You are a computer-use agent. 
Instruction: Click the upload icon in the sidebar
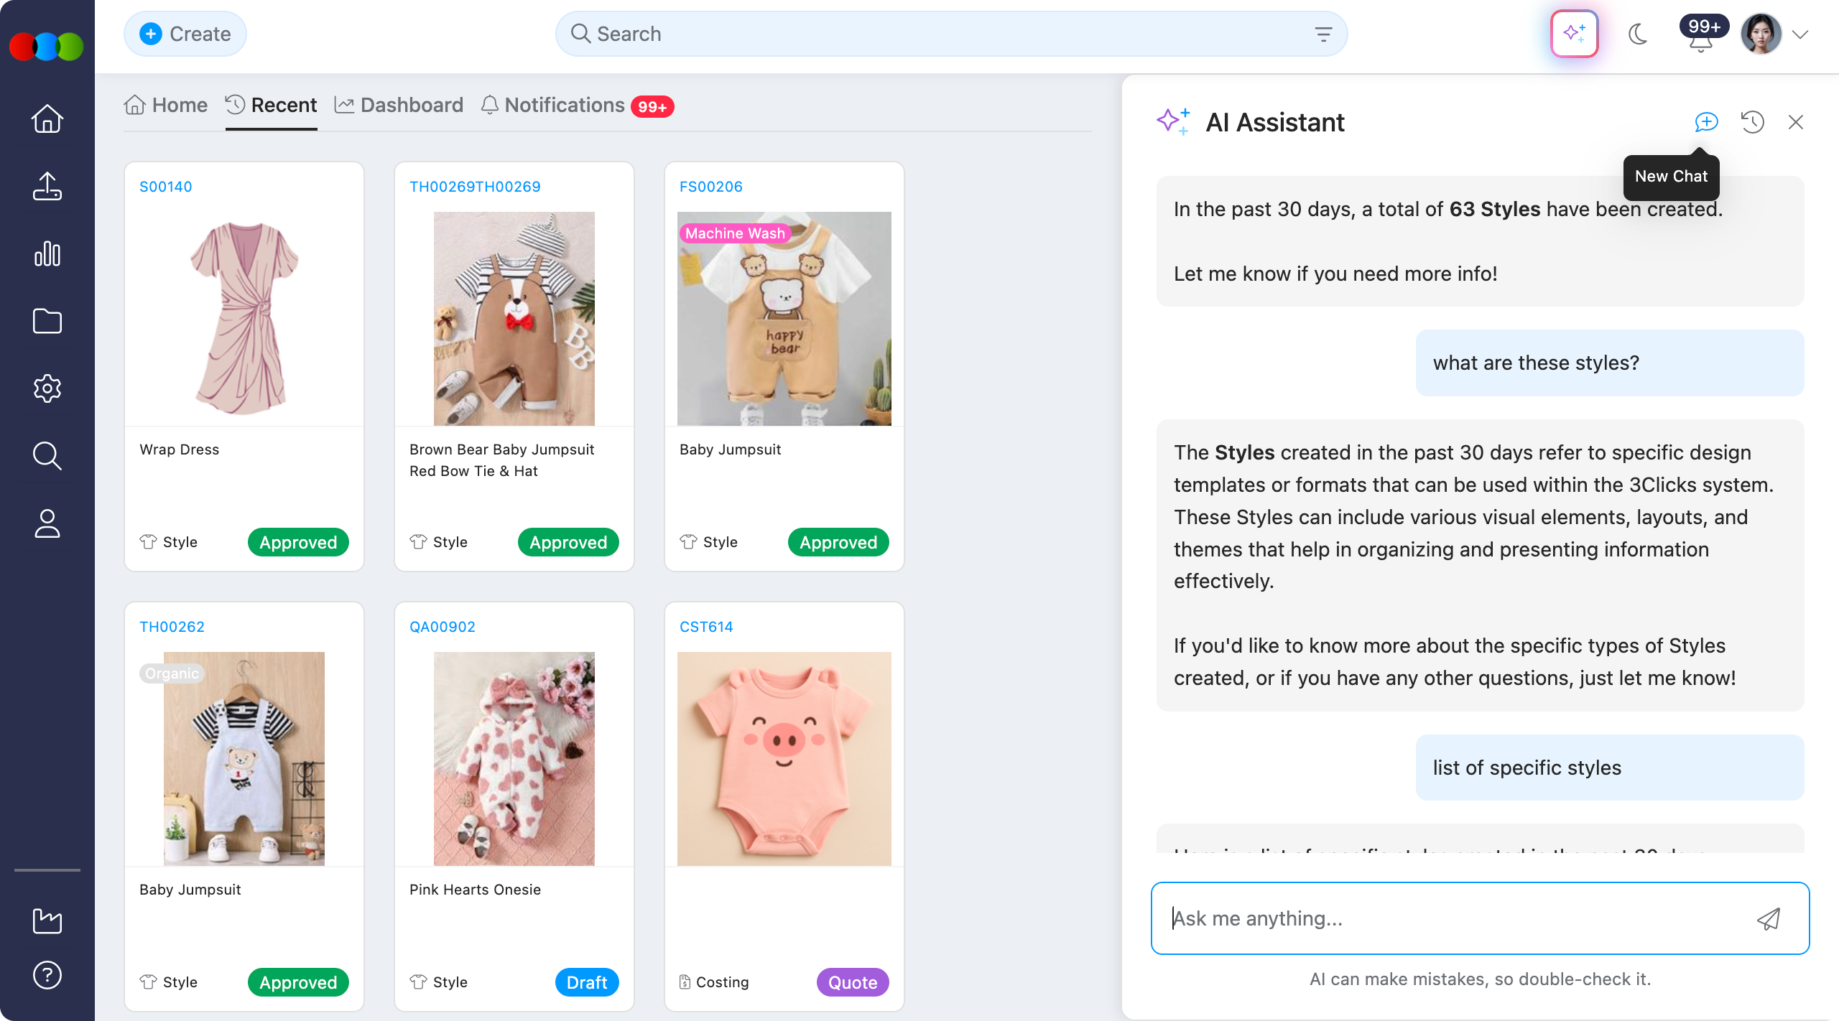(x=47, y=186)
